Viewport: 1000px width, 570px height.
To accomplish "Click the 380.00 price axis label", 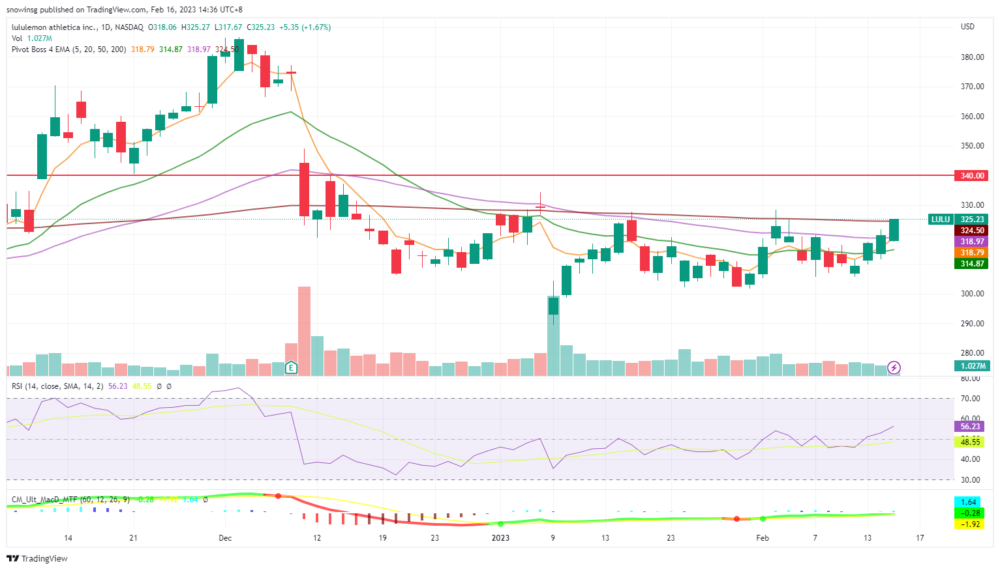I will coord(973,57).
